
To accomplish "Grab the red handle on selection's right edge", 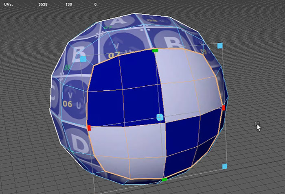I will [x=223, y=108].
